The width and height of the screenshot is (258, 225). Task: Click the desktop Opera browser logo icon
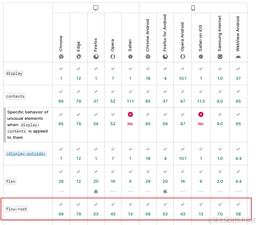pyautogui.click(x=113, y=57)
